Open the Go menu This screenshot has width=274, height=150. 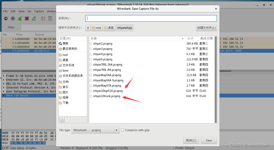tap(29, 11)
